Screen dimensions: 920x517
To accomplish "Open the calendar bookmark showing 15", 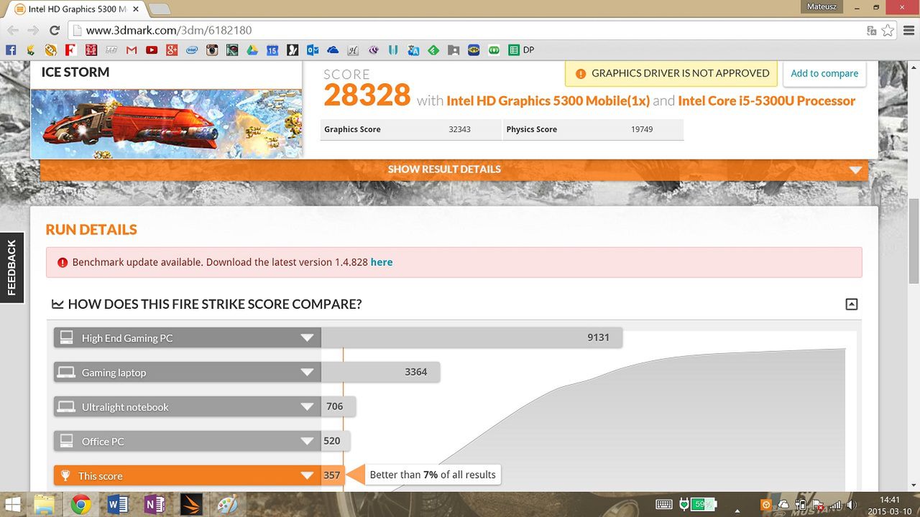I will [x=272, y=50].
